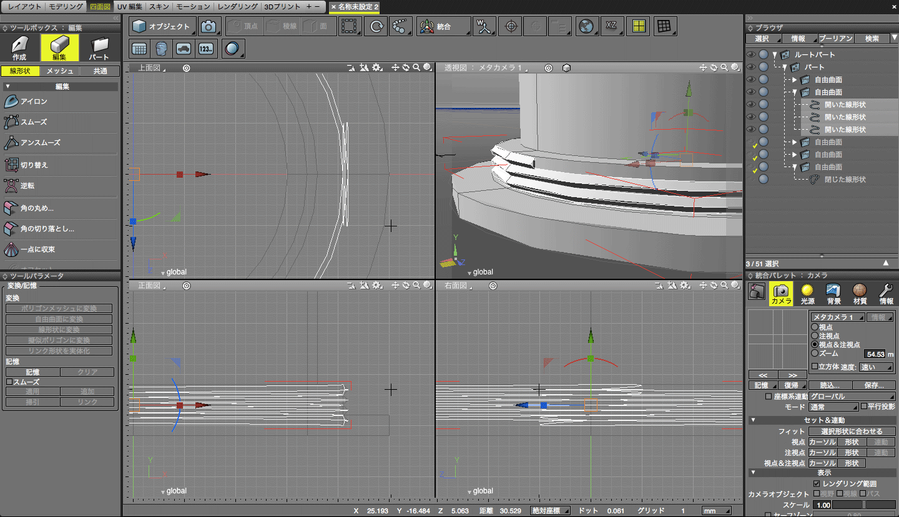Select 閉じた線形状 in the browser tree

[x=845, y=180]
